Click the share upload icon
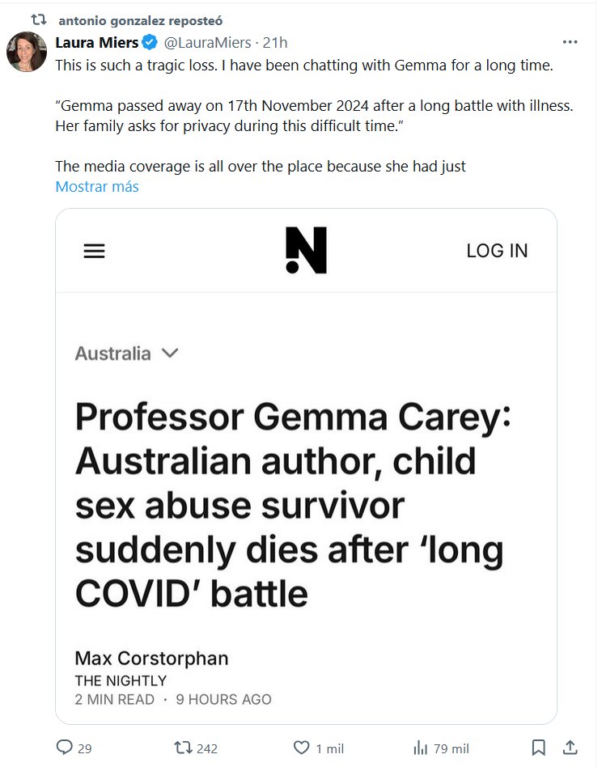 (x=570, y=748)
